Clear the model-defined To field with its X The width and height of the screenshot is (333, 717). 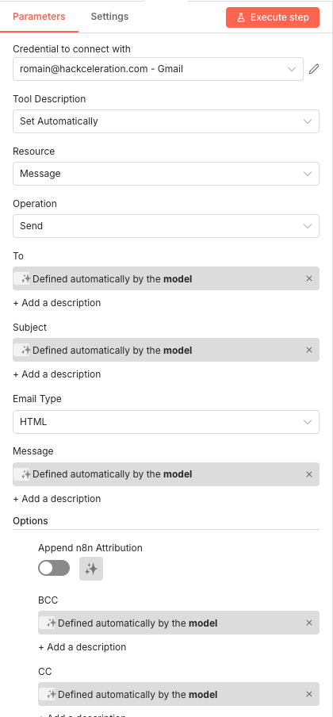(308, 278)
